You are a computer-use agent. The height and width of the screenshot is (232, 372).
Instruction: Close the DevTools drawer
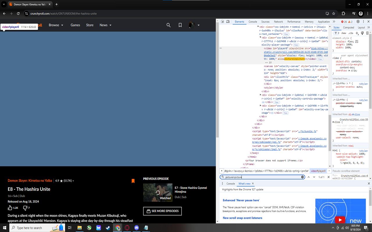[x=369, y=184]
